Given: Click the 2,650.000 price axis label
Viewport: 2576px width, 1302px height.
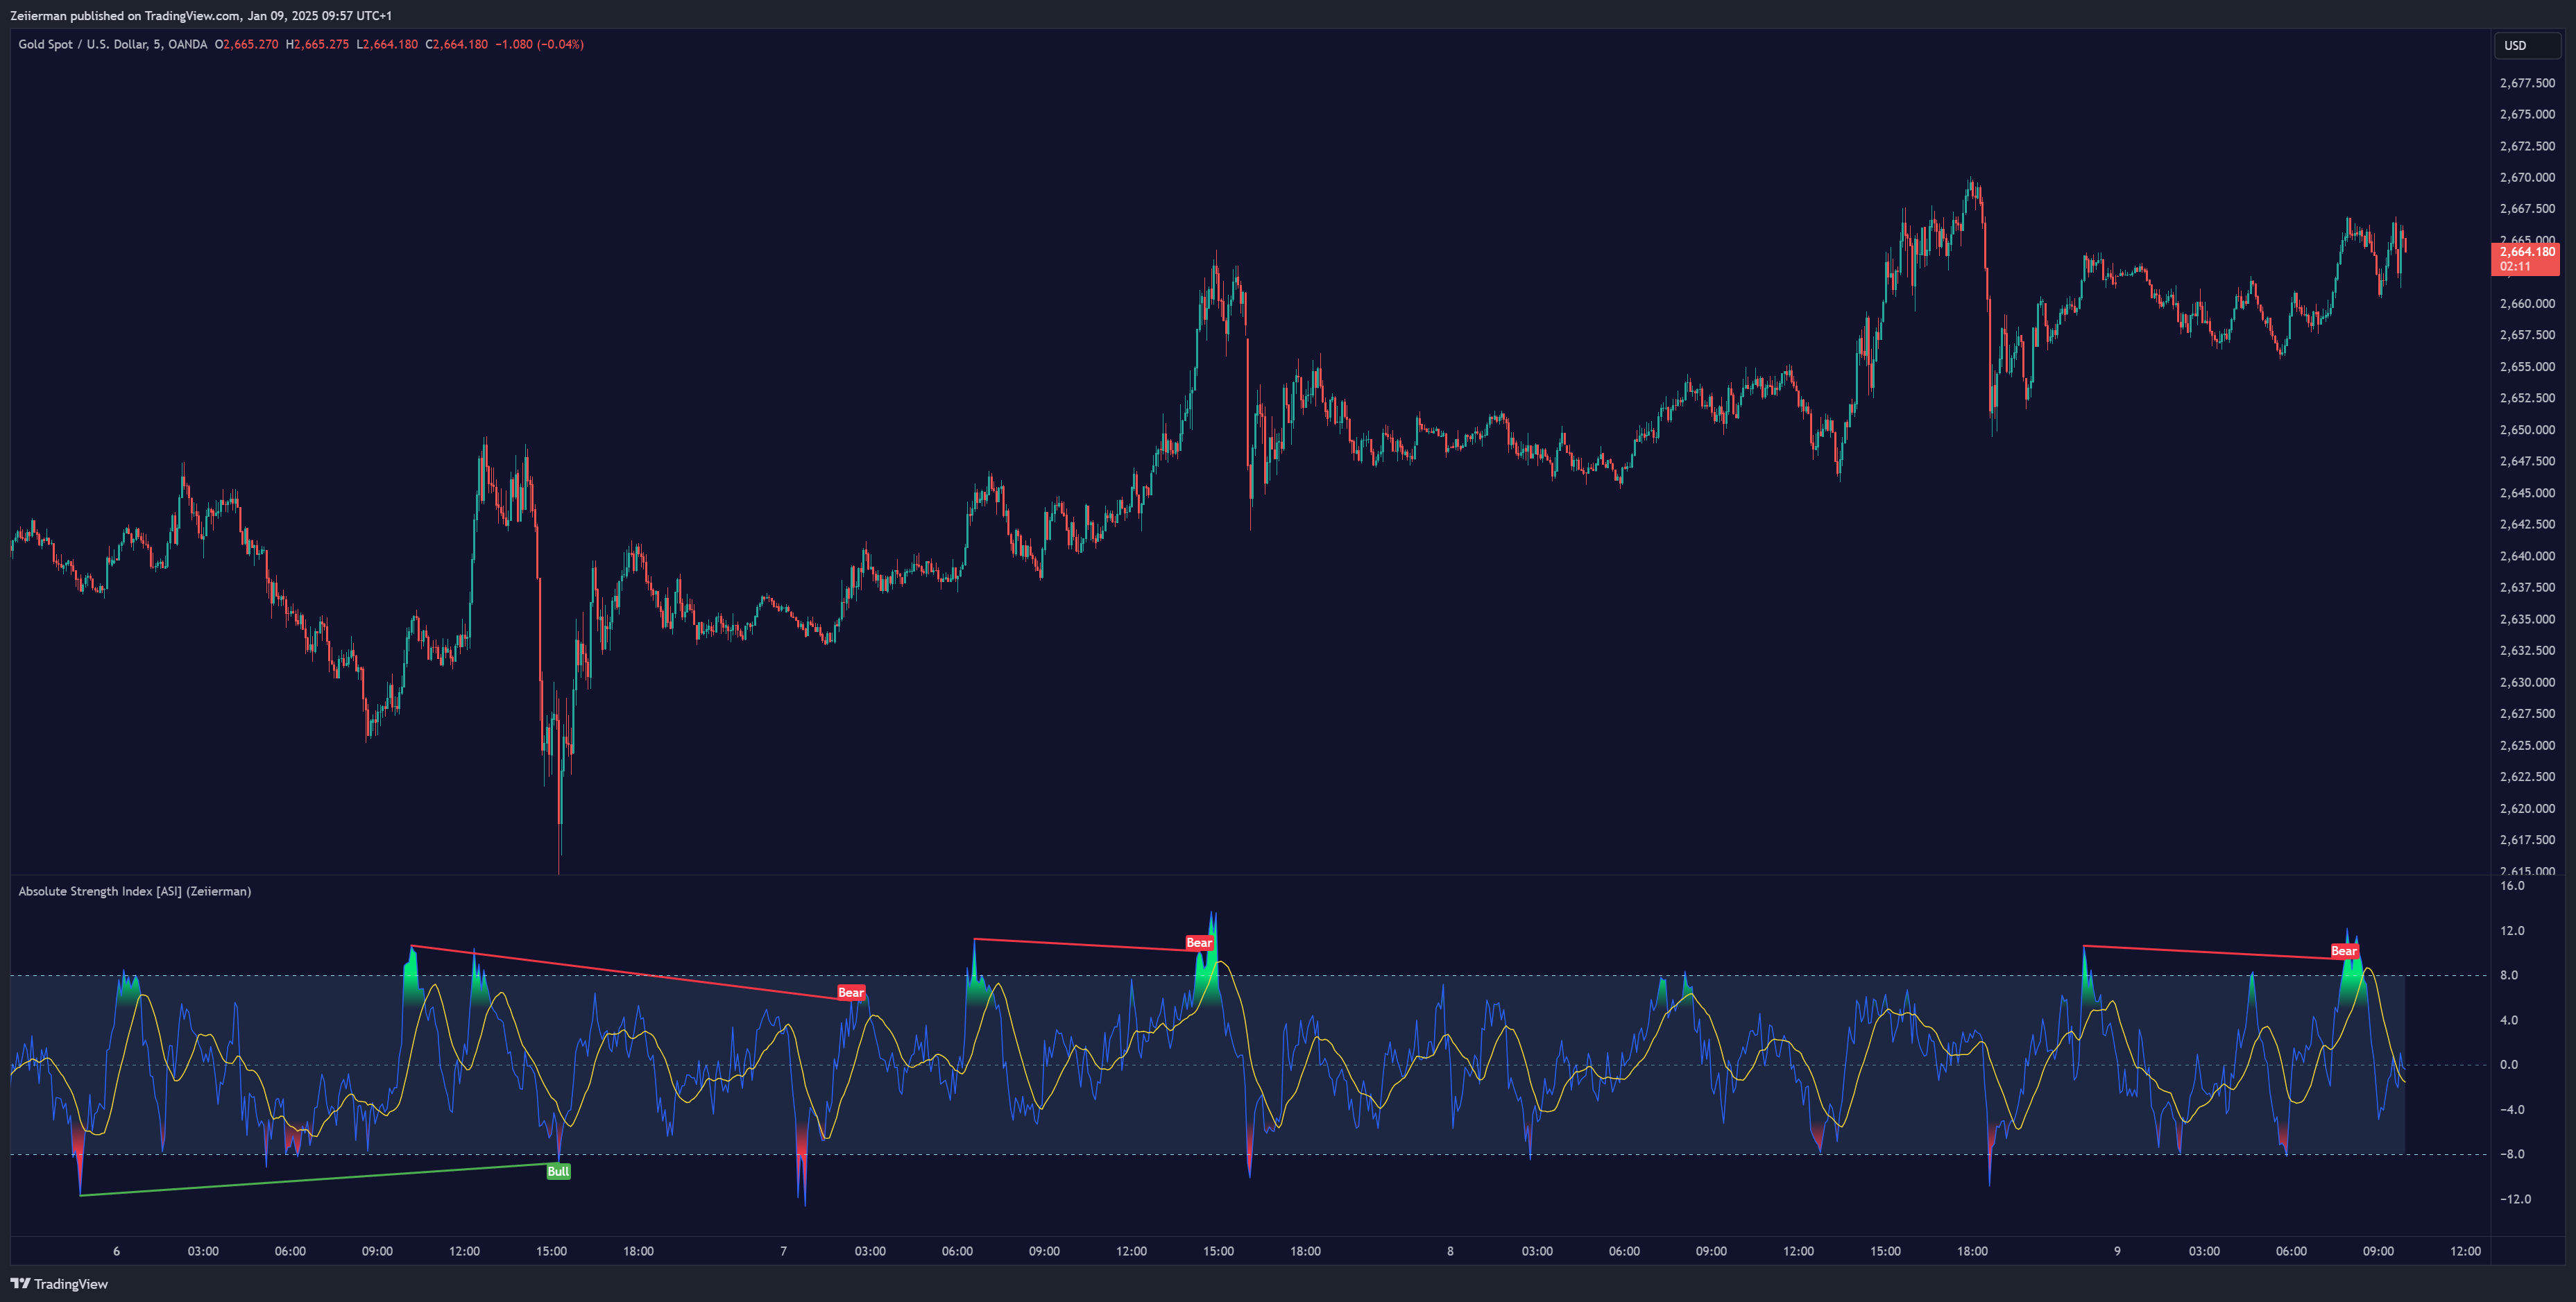Looking at the screenshot, I should 2527,430.
